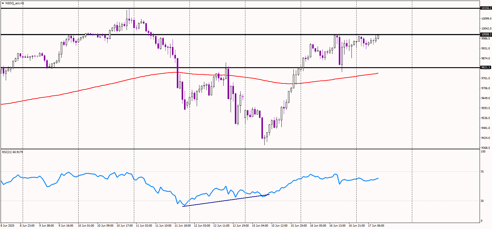Viewport: 492px width, 229px height.
Task: Select the 10008.3 price level tag
Action: [486, 35]
